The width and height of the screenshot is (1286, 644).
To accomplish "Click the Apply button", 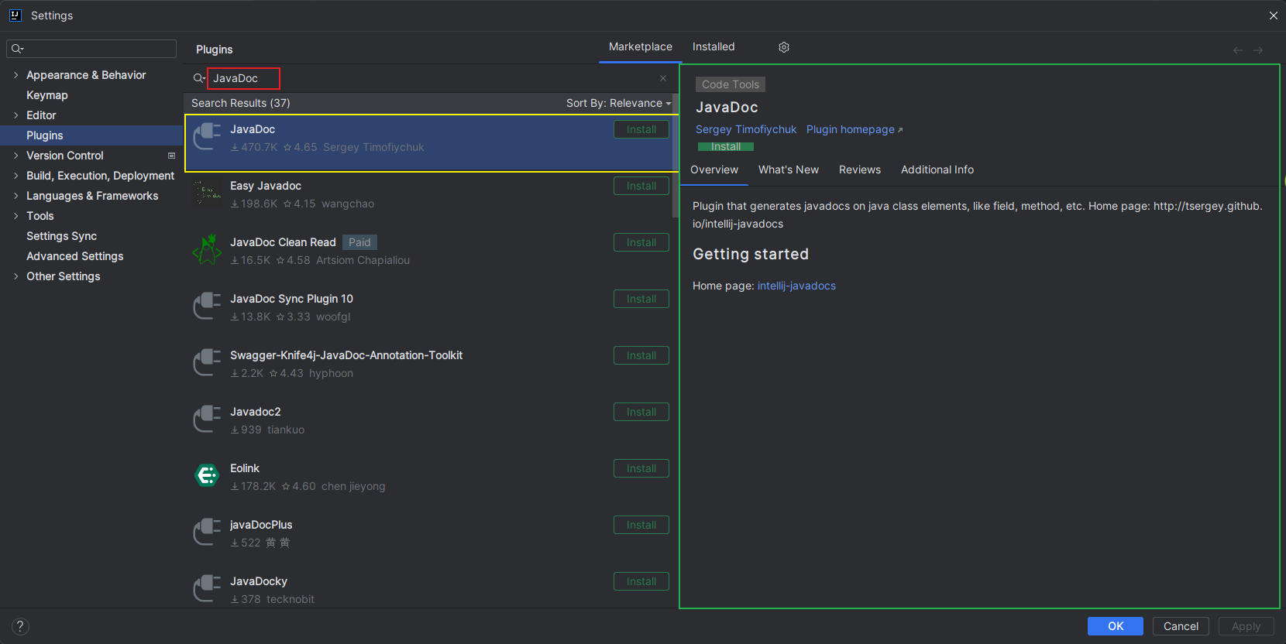I will [1246, 626].
